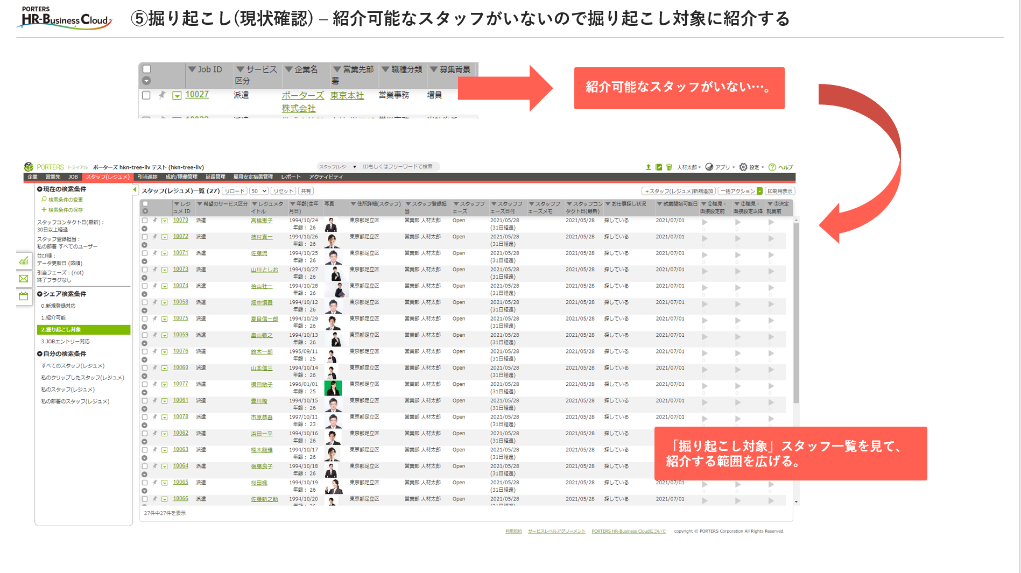
Task: Select the checkbox for resume row 10073
Action: point(145,270)
